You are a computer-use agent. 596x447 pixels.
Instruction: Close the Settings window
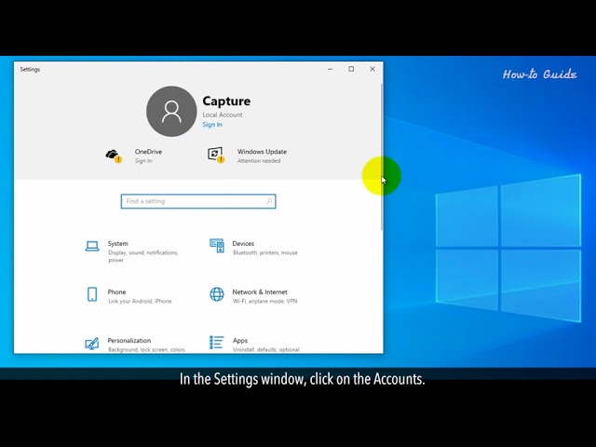click(372, 69)
